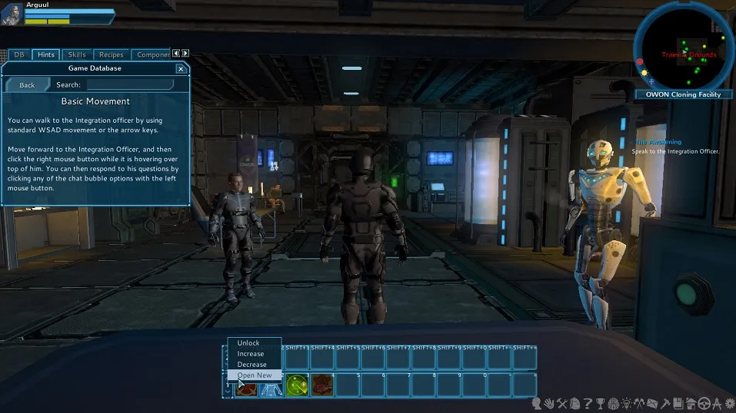The height and width of the screenshot is (413, 736).
Task: Click the empty hotbar slot labeled SHIFT+3
Action: coord(297,358)
